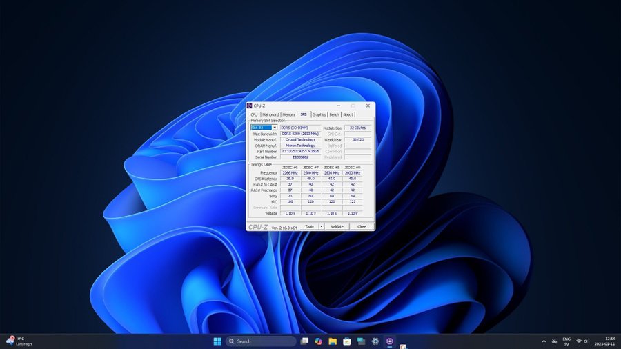The image size is (621, 349).
Task: Click the CPU-Z title bar icon
Action: pyautogui.click(x=250, y=106)
